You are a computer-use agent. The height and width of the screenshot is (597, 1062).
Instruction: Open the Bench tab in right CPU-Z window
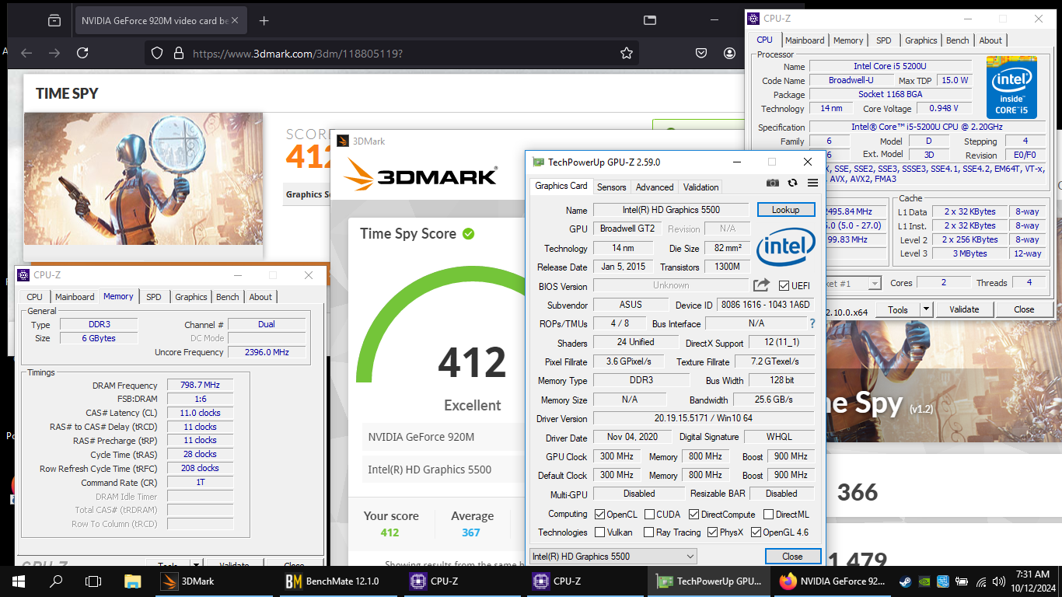(958, 40)
